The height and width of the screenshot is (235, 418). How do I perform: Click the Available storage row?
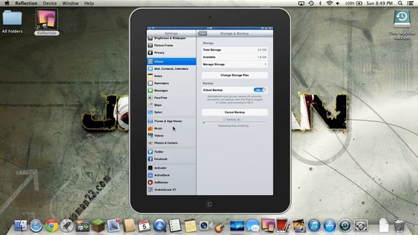click(234, 57)
